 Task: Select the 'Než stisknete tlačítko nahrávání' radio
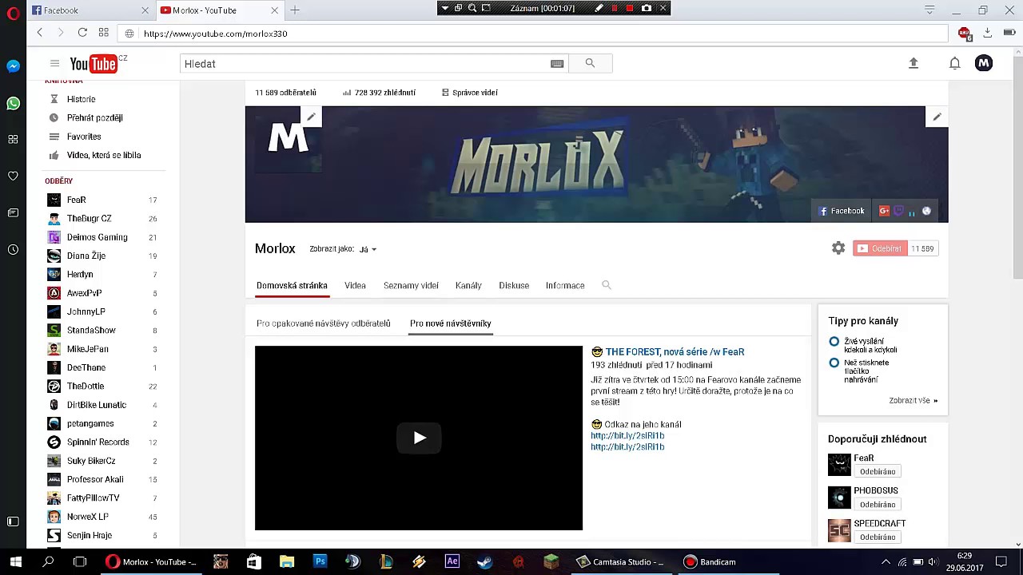pyautogui.click(x=834, y=363)
